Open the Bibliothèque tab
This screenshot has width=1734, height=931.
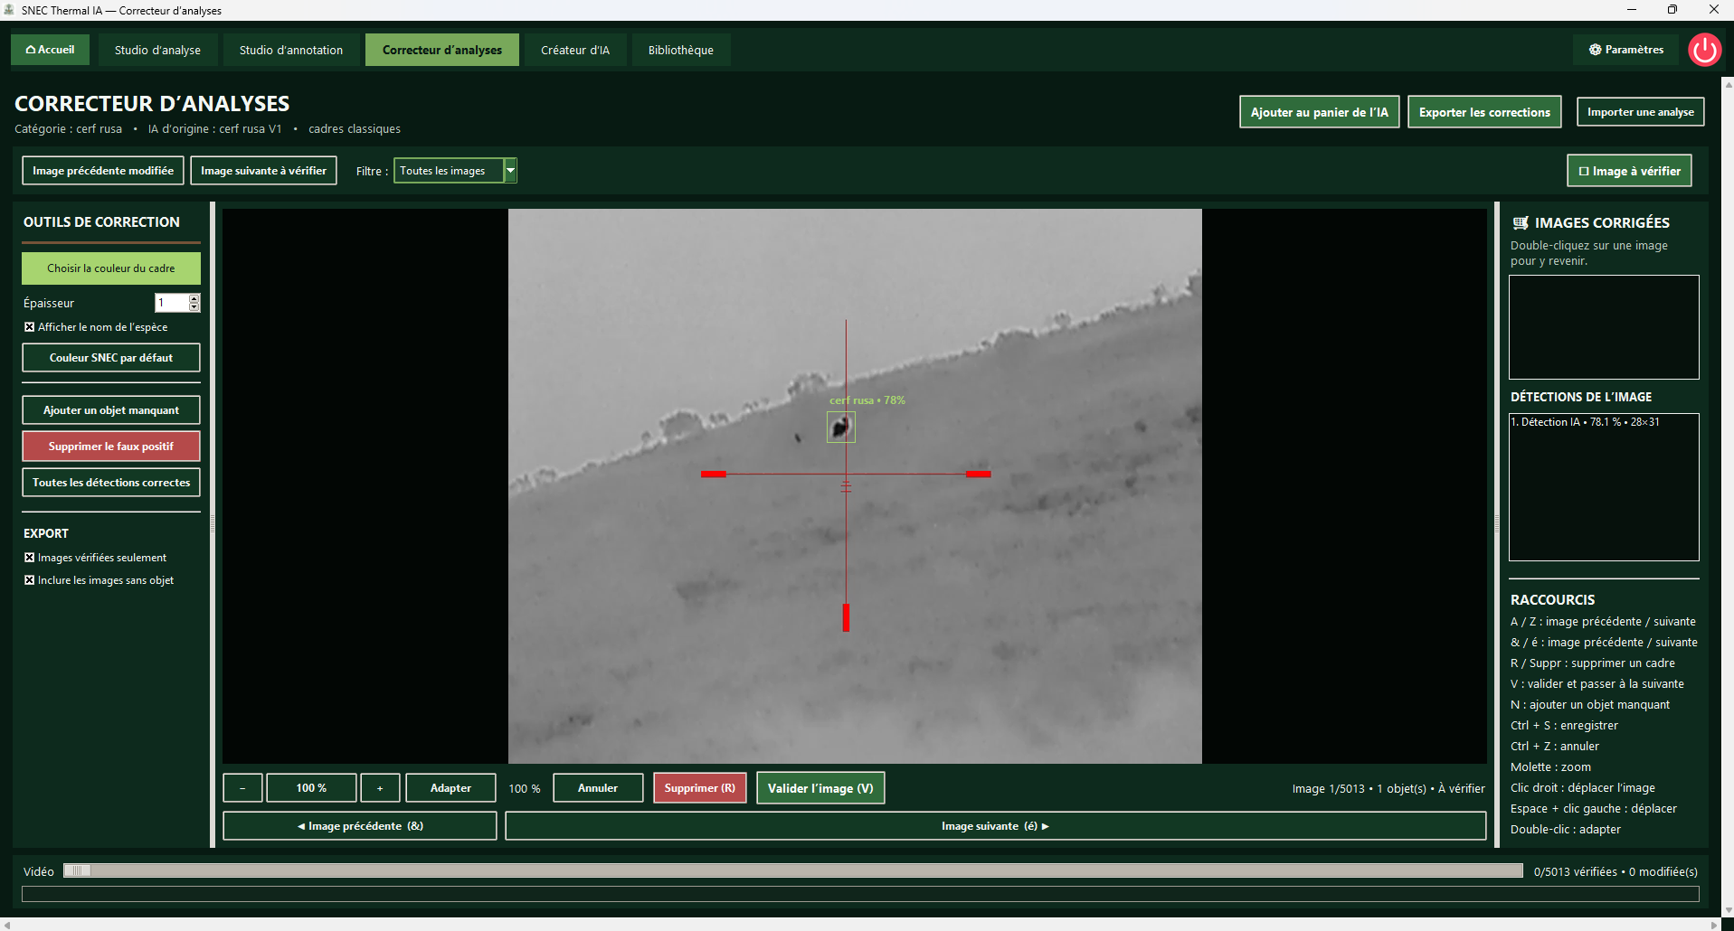pyautogui.click(x=681, y=50)
